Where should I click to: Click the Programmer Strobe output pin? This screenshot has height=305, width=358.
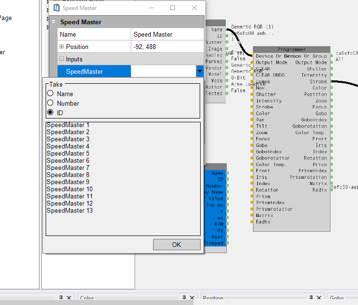point(331,81)
